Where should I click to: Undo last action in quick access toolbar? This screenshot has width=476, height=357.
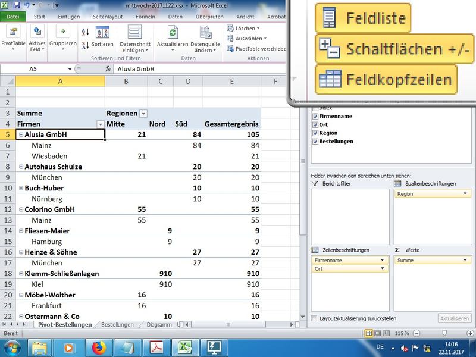(x=27, y=5)
